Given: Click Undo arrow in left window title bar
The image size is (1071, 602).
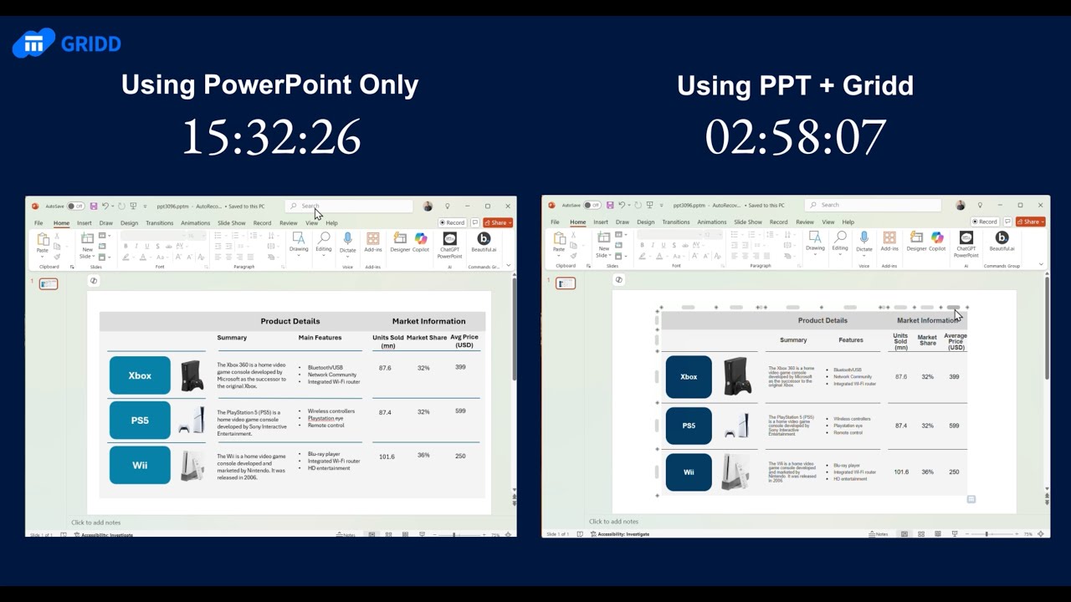Looking at the screenshot, I should [x=106, y=206].
